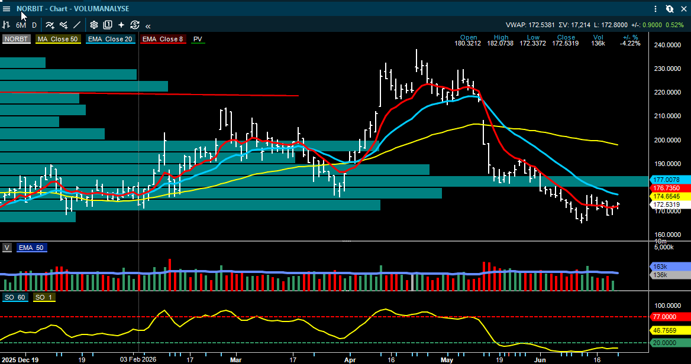Click the Jun label on time axis

[x=540, y=360]
